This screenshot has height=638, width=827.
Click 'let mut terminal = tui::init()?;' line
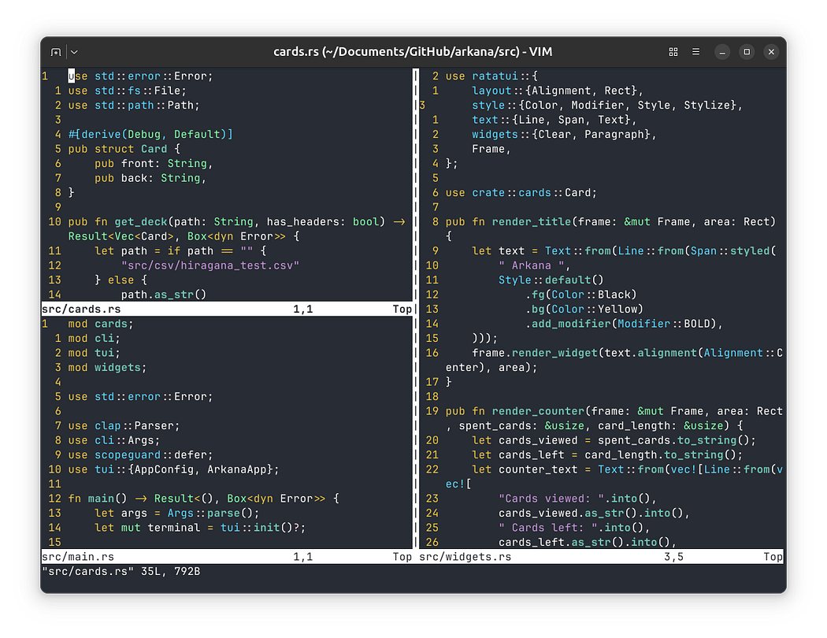[x=200, y=528]
